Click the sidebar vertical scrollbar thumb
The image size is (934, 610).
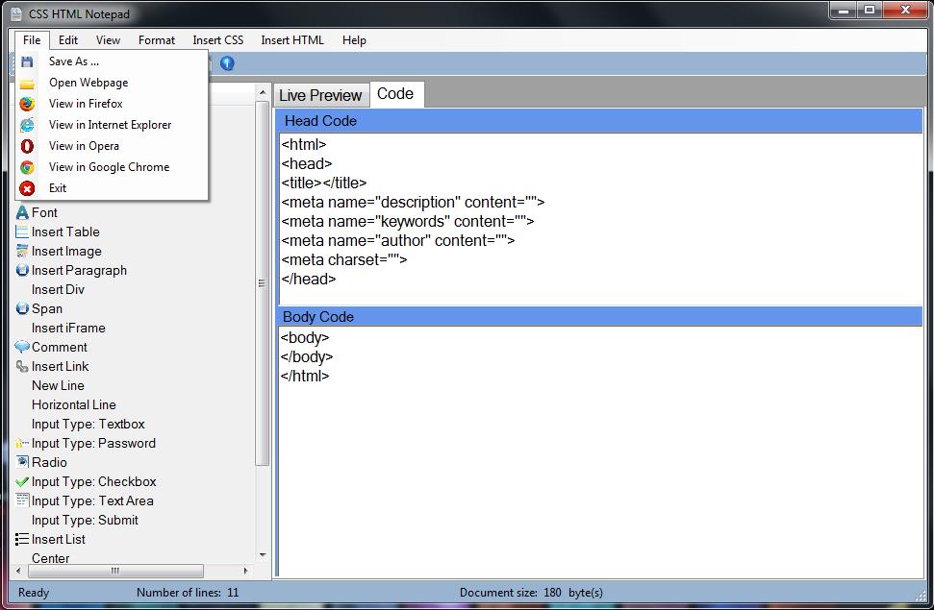263,283
